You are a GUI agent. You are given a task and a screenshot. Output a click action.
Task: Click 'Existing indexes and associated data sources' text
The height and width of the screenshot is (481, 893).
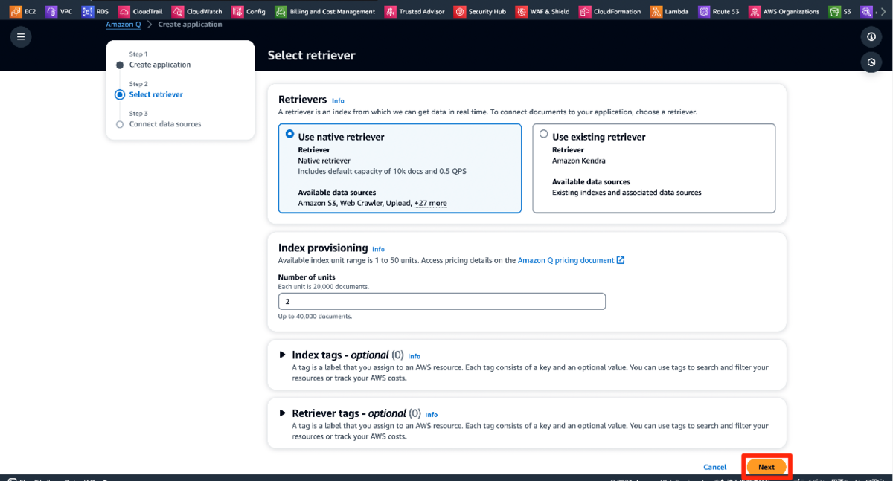(627, 192)
